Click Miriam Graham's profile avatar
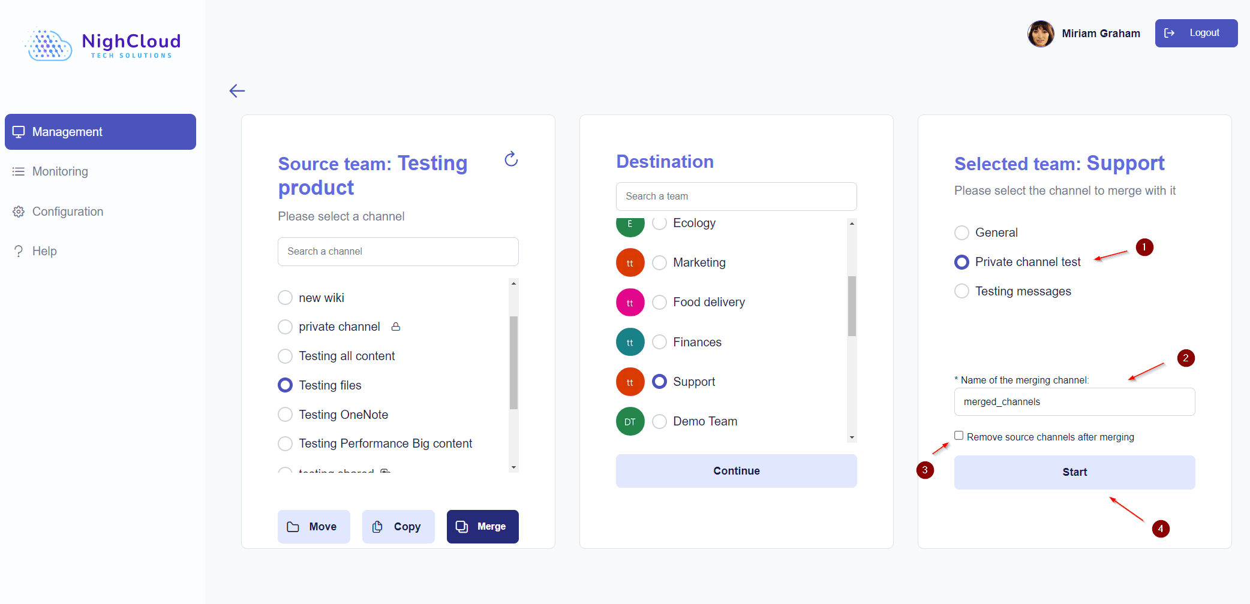1250x604 pixels. (x=1041, y=34)
